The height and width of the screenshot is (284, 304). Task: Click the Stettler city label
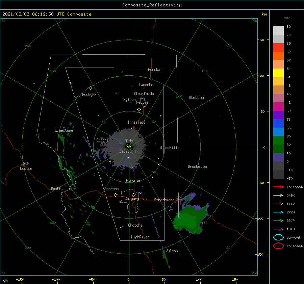click(x=197, y=98)
